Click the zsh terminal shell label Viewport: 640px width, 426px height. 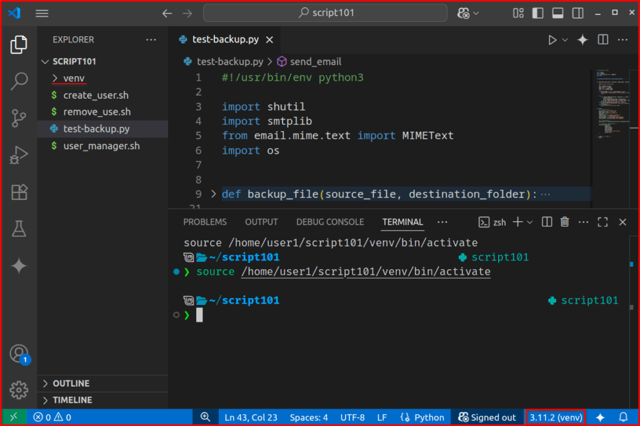(x=492, y=222)
